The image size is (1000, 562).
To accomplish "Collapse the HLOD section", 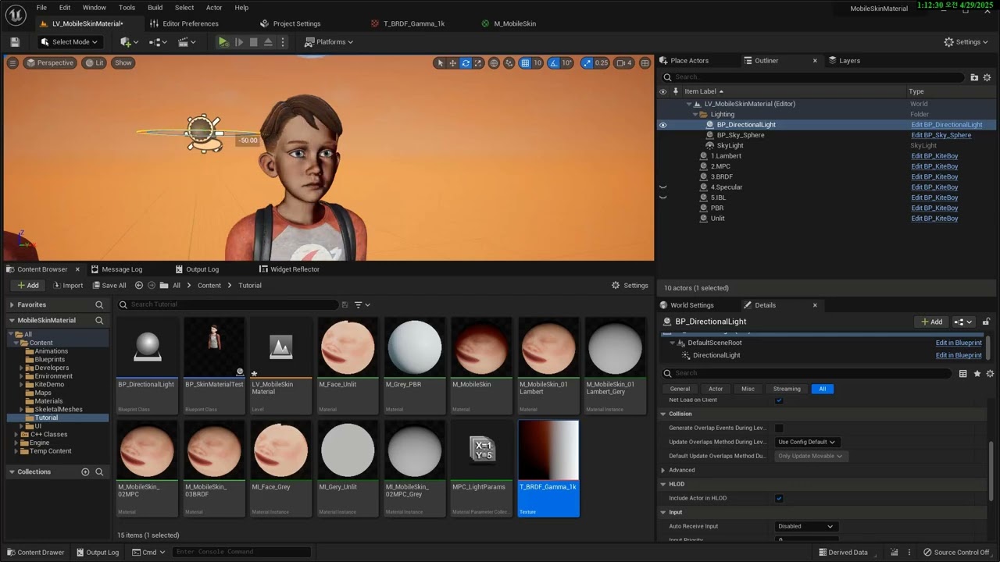I will click(663, 484).
